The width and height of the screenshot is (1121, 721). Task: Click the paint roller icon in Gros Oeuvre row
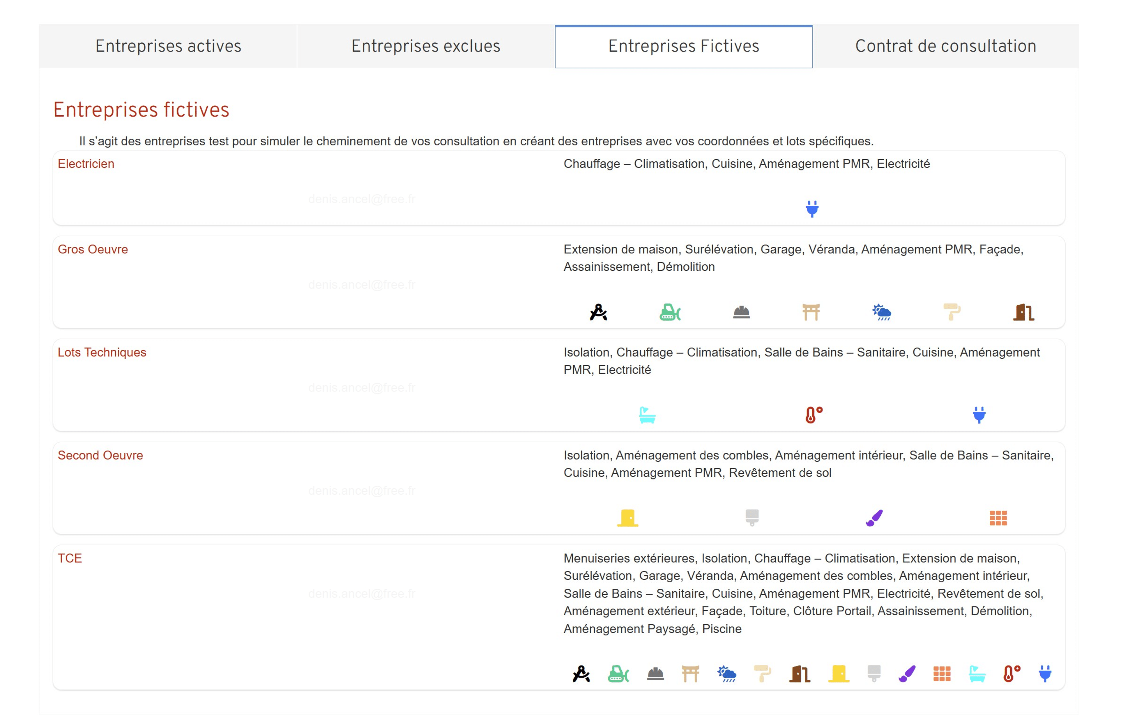(952, 312)
